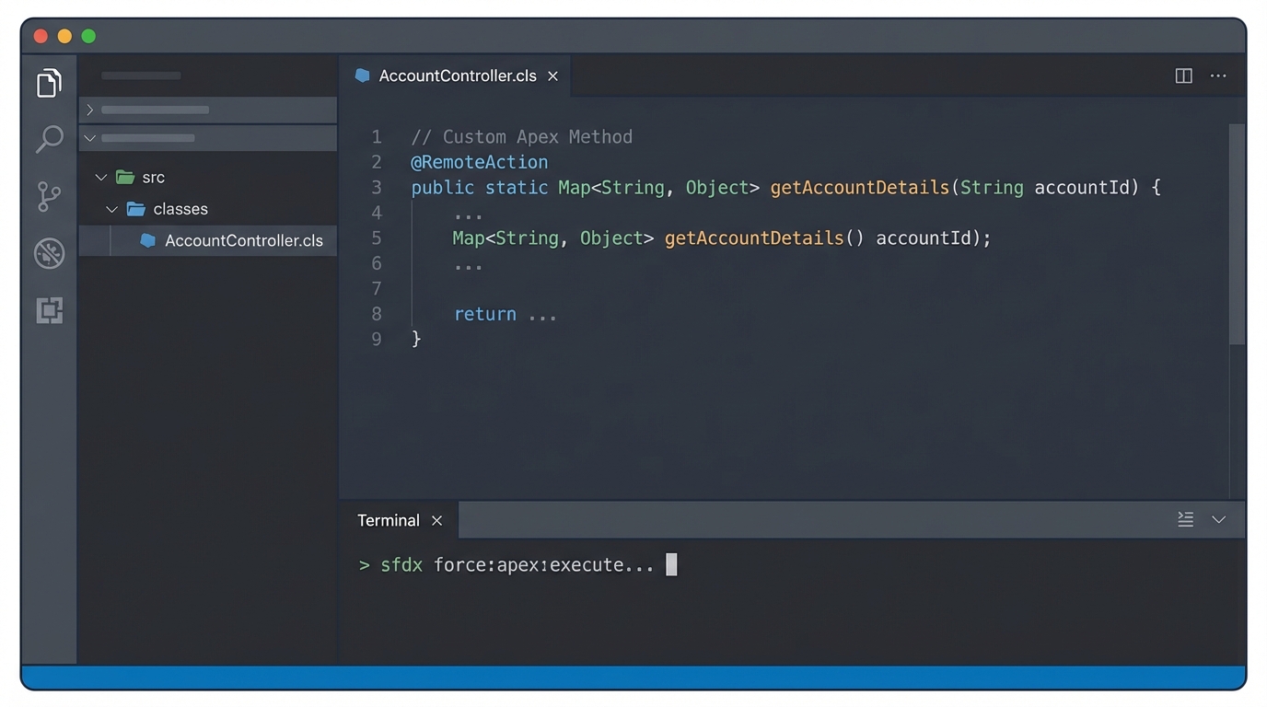Click the Apex file icon on AccountController.cls tab
This screenshot has width=1267, height=707.
click(x=361, y=75)
